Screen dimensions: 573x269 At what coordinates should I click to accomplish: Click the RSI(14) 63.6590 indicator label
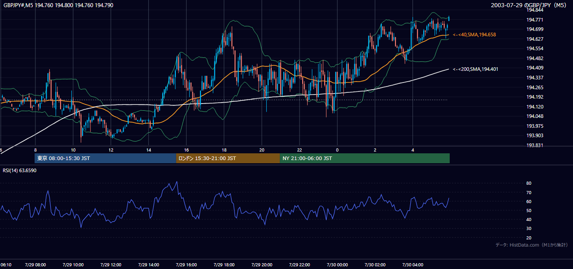pos(20,170)
